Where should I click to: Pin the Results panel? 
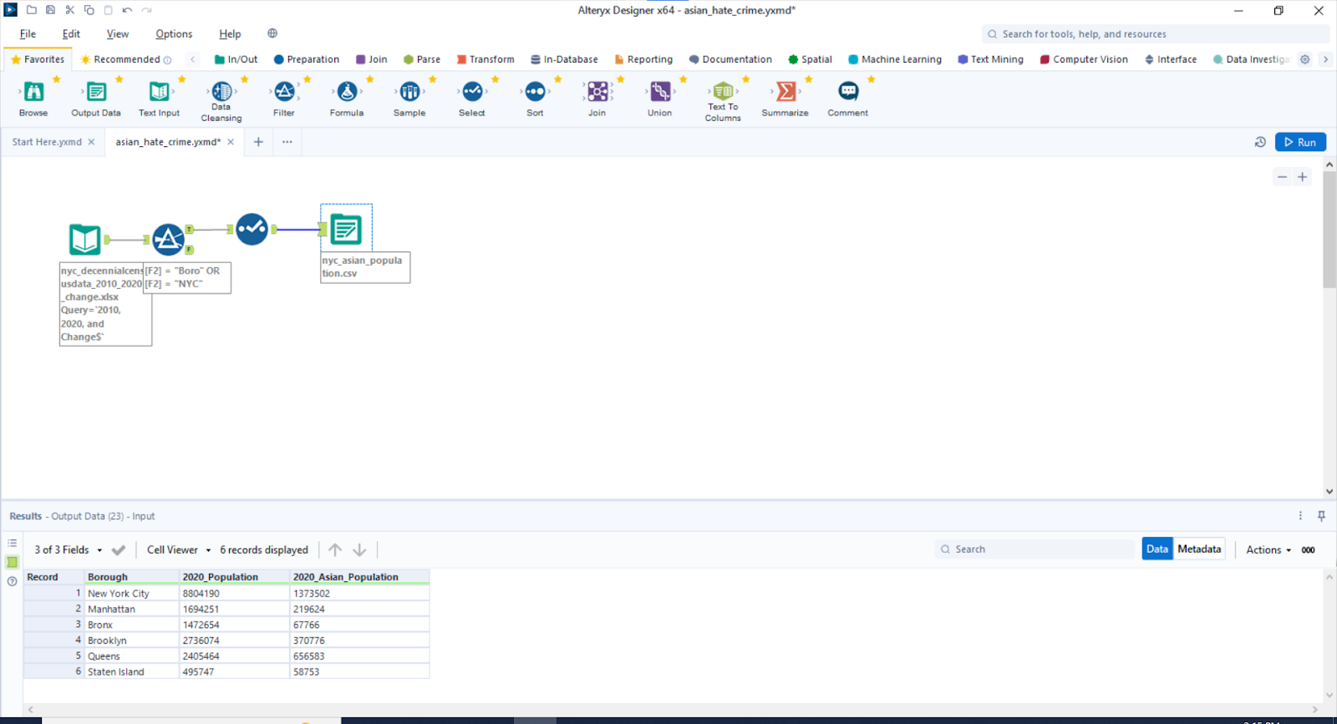(1321, 516)
